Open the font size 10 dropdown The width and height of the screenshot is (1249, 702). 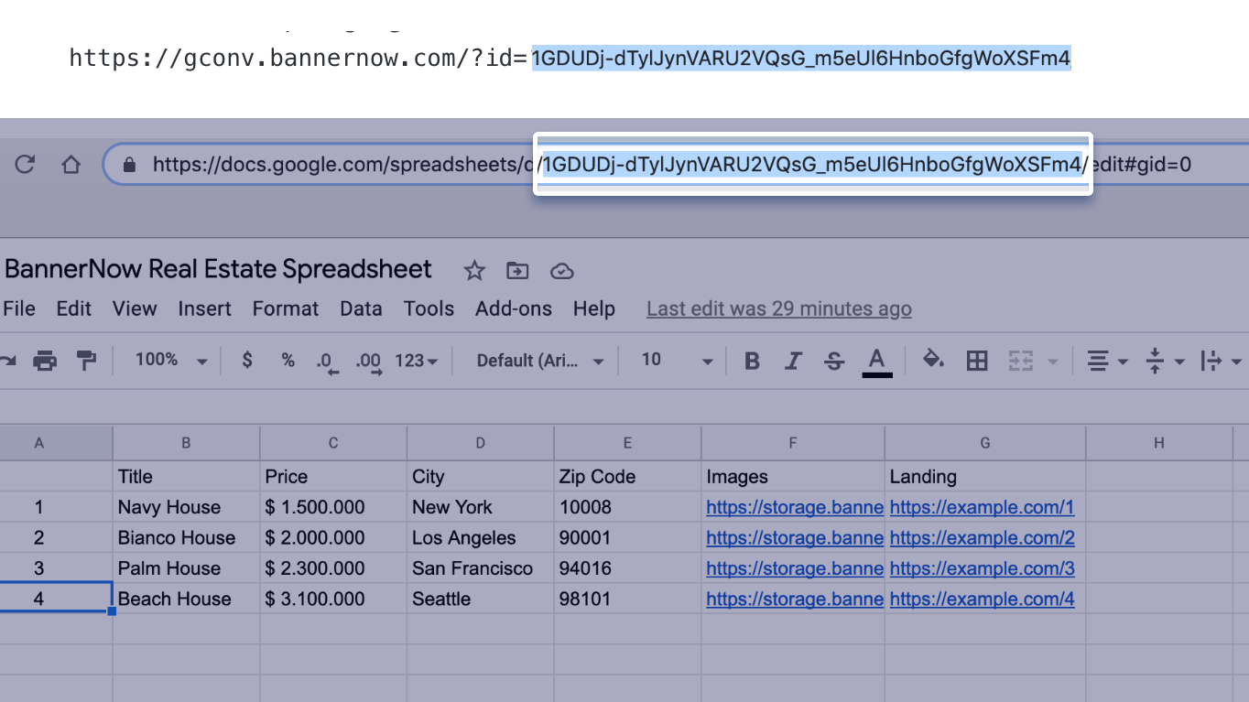[677, 361]
